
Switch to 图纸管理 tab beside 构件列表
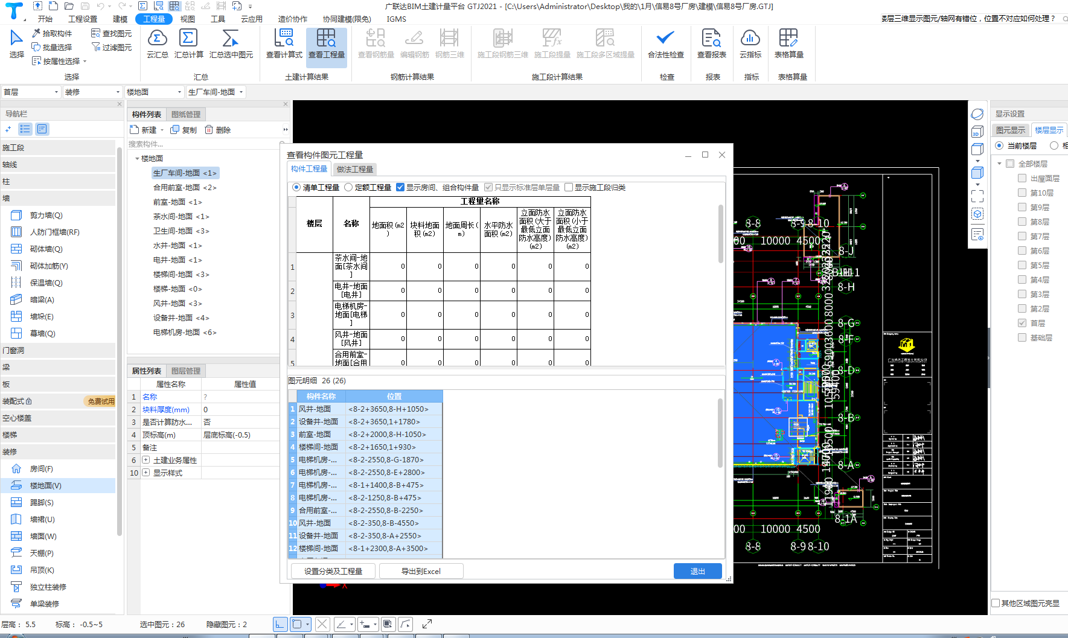tap(186, 114)
